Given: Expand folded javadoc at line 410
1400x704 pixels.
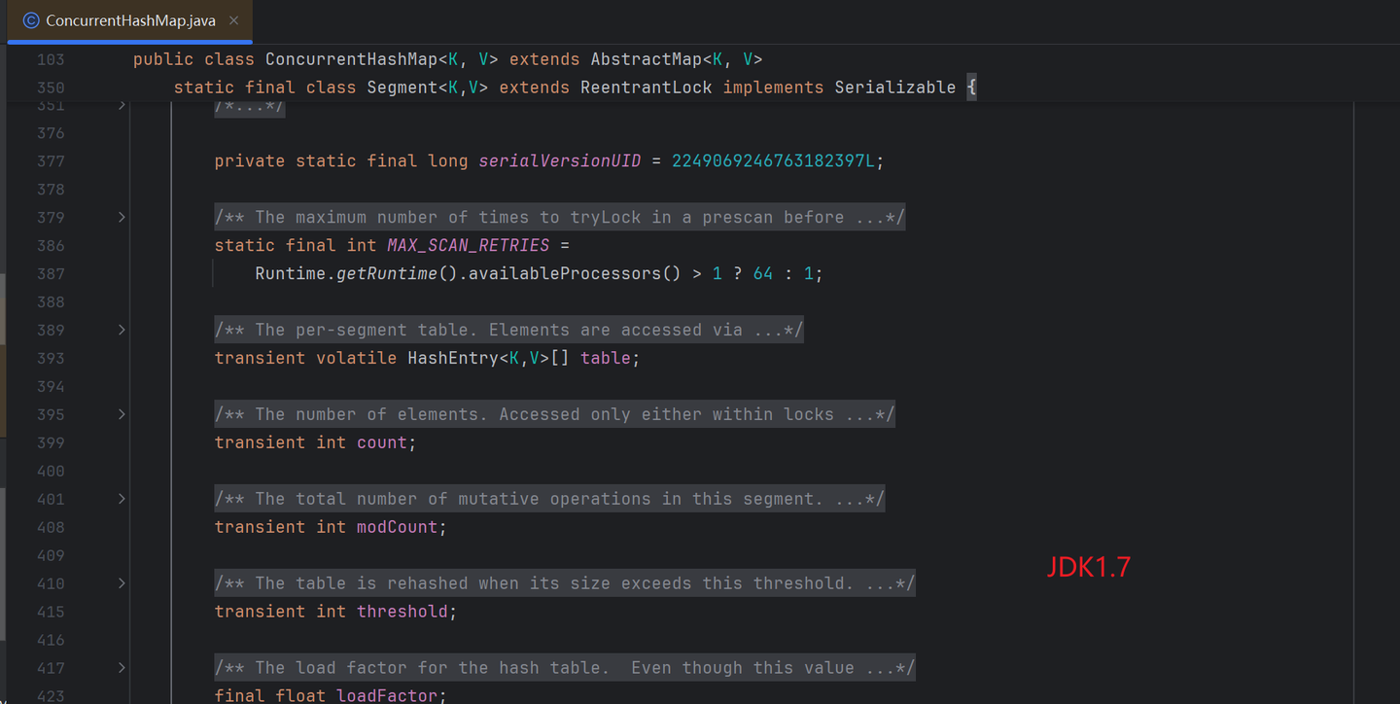Looking at the screenshot, I should pyautogui.click(x=122, y=583).
